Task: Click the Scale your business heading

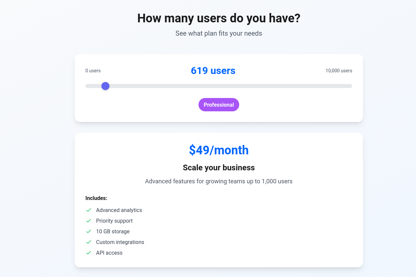Action: [x=219, y=168]
